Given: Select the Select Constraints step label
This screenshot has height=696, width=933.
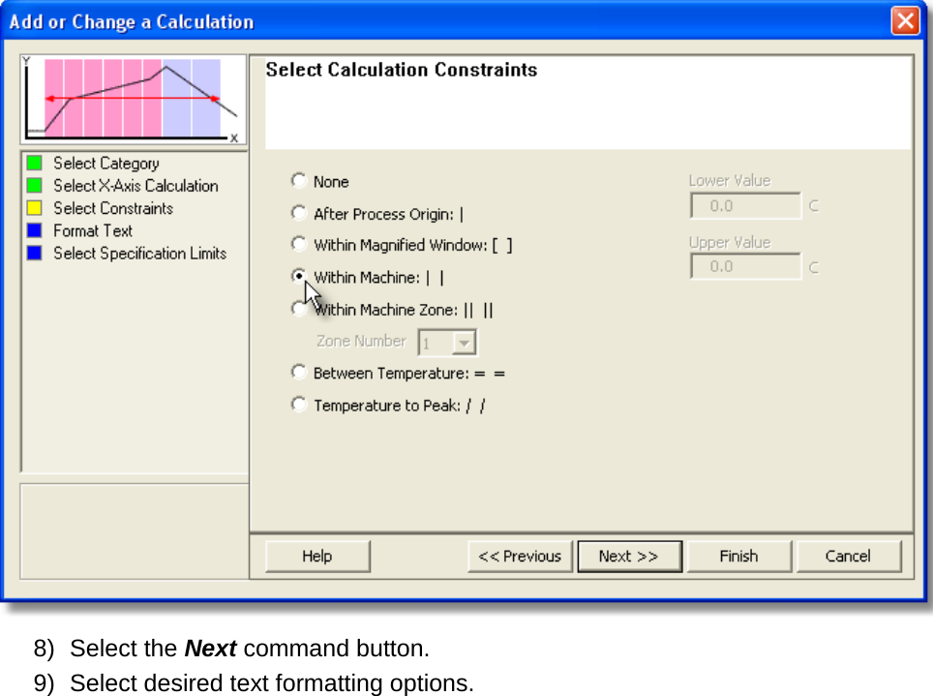Looking at the screenshot, I should 113,208.
